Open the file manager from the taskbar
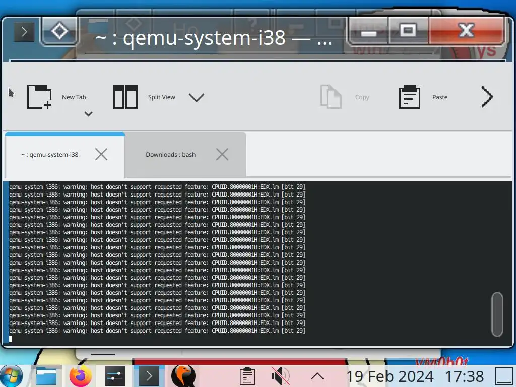Viewport: 516px width, 387px height. tap(46, 376)
